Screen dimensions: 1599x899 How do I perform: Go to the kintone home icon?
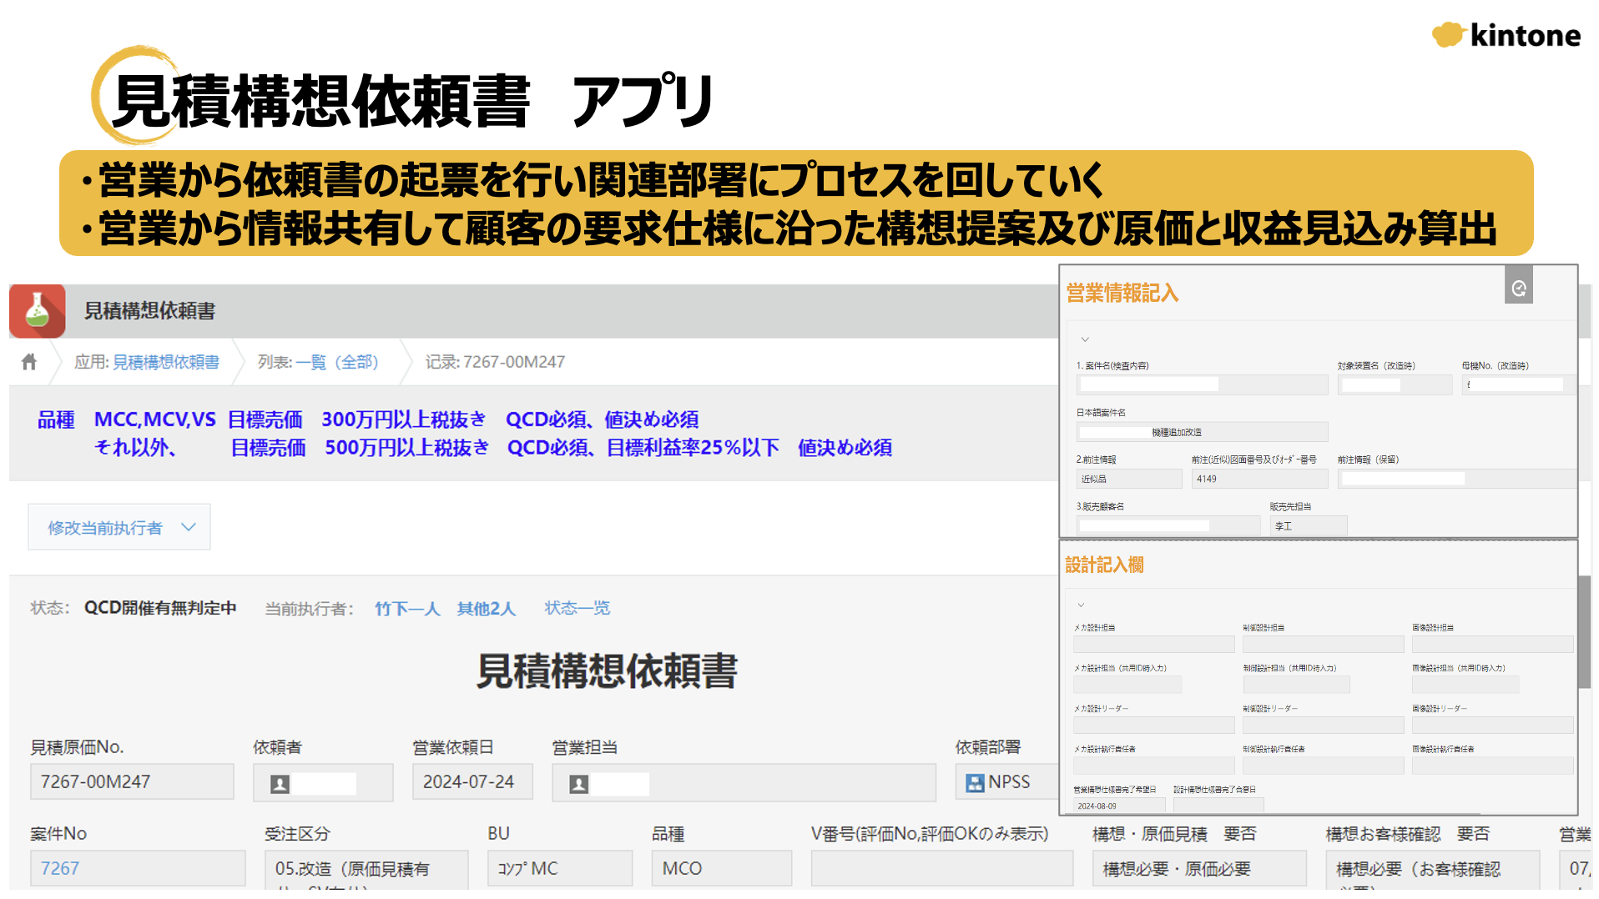[29, 362]
